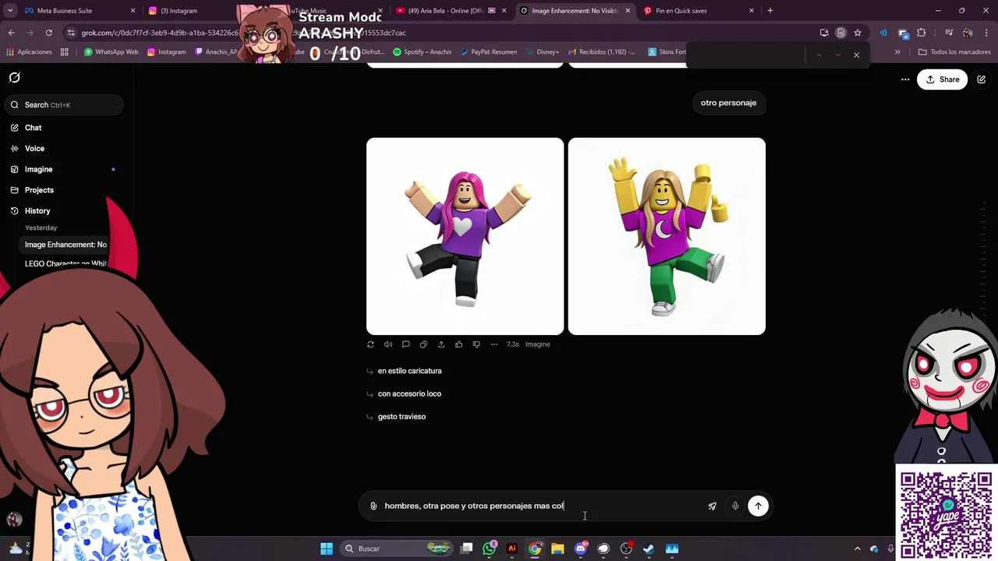This screenshot has height=561, width=998.
Task: Click the thumbs up icon
Action: [x=458, y=344]
